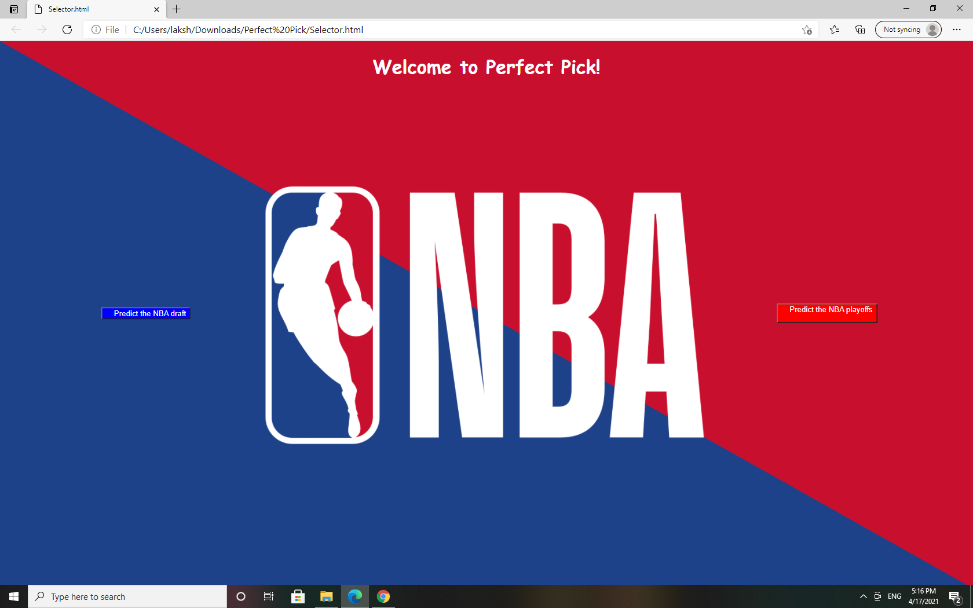Restore down the Edge browser window
This screenshot has height=608, width=973.
(933, 9)
